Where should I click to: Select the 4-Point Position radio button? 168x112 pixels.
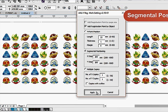tap(85, 31)
